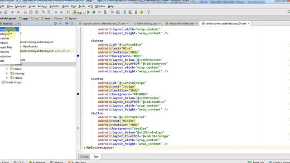Click the Make Project icon
Image resolution: width=290 pixels, height=163 pixels.
coord(68,12)
